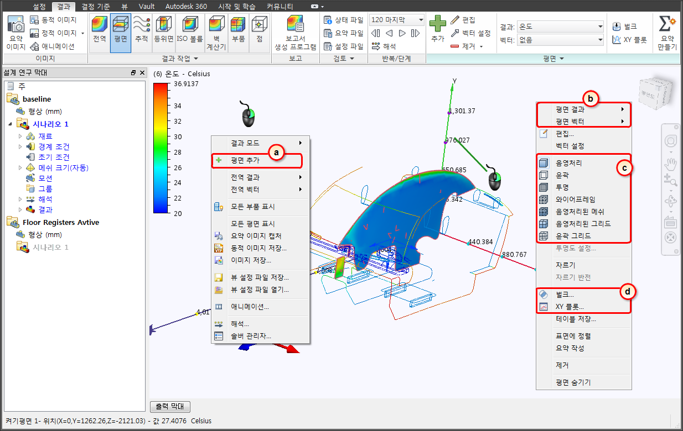Open 벡터 설정 in the ribbon
This screenshot has width=683, height=431.
coord(471,33)
